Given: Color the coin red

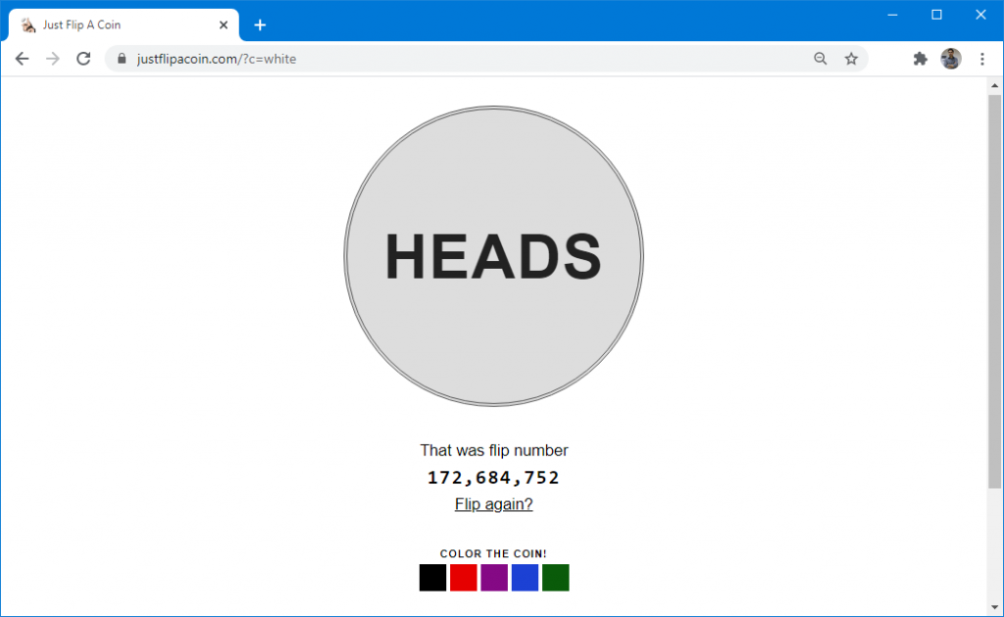Looking at the screenshot, I should [463, 578].
